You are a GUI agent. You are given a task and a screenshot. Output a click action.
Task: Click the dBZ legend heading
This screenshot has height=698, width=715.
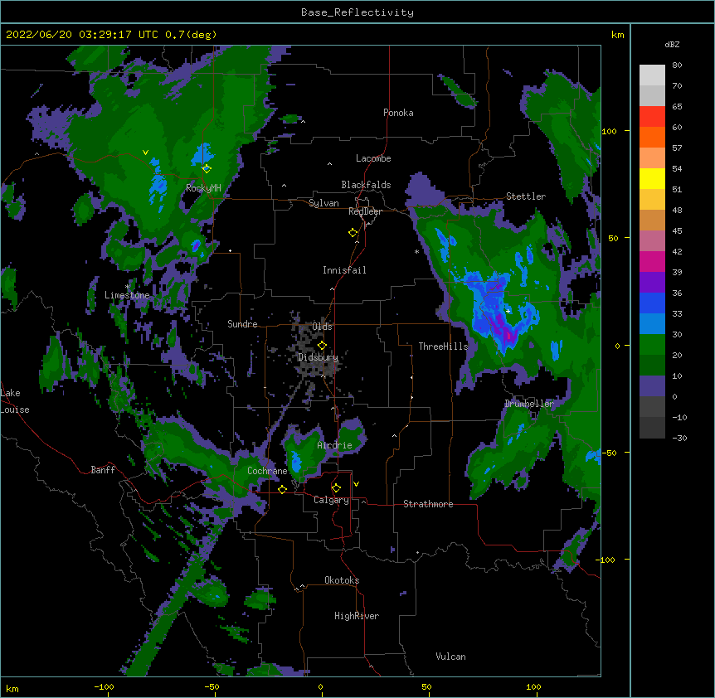(672, 45)
